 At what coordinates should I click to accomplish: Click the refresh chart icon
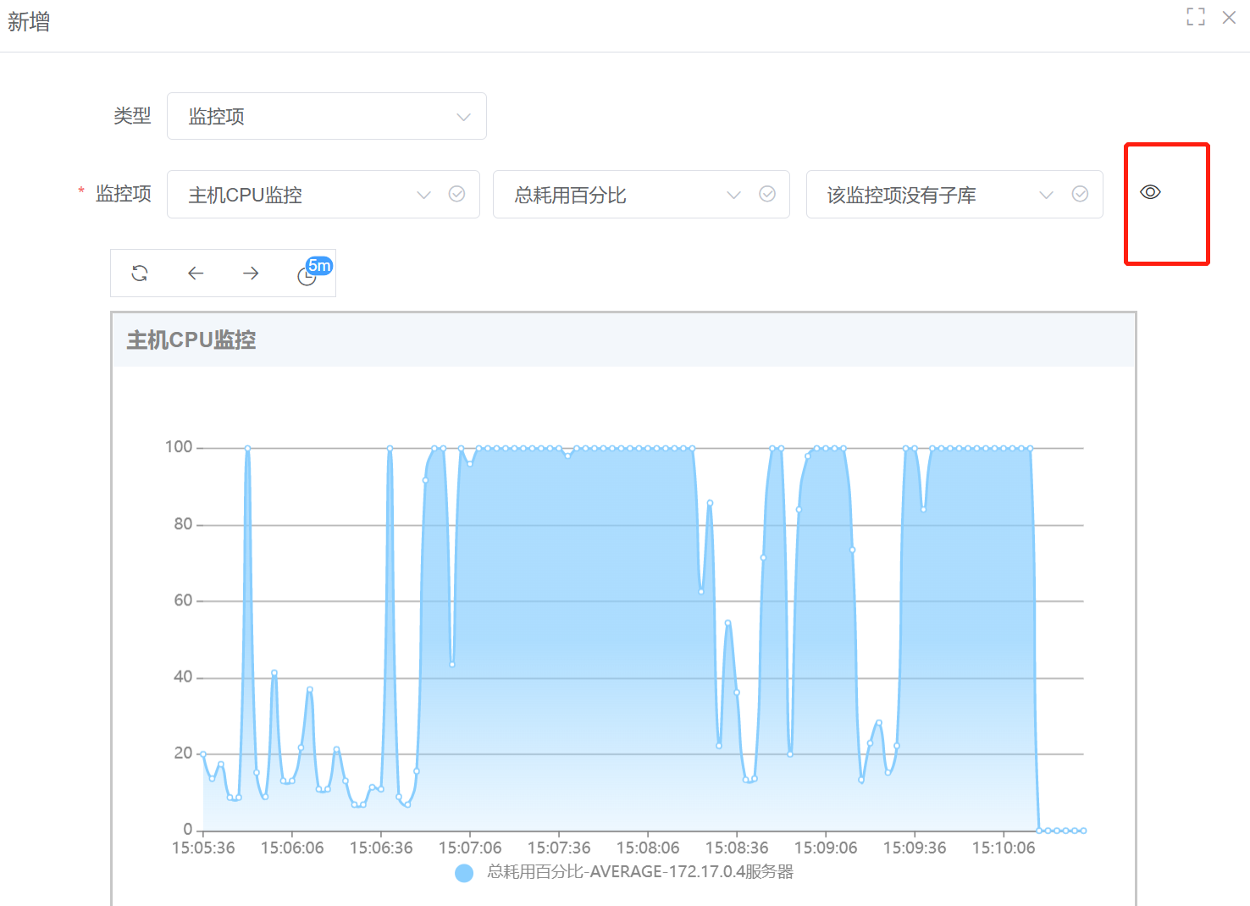click(140, 273)
